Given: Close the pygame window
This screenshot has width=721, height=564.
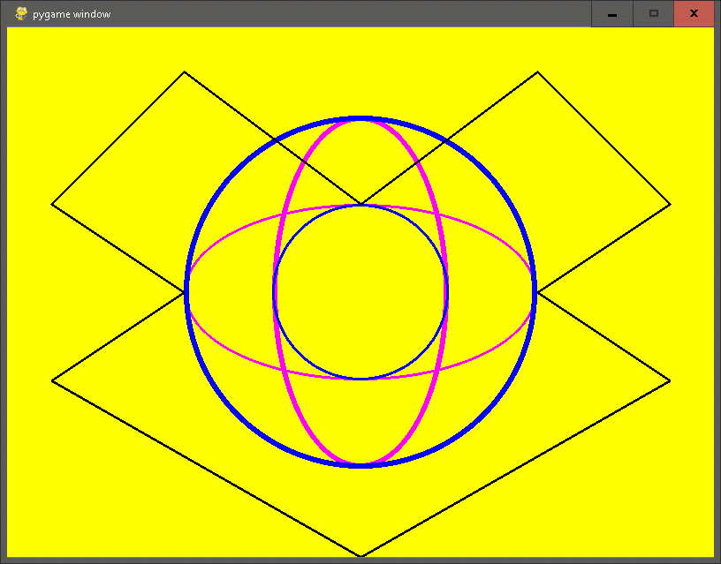Looking at the screenshot, I should tap(694, 14).
